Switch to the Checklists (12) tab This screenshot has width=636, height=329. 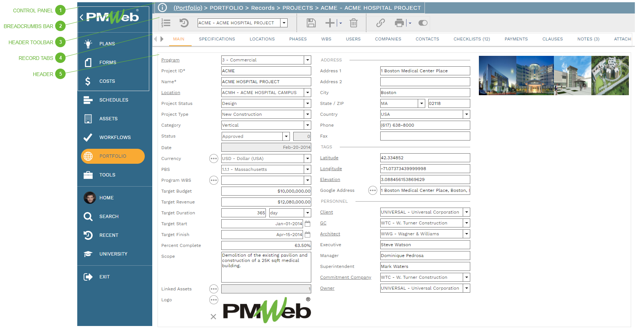(x=471, y=39)
